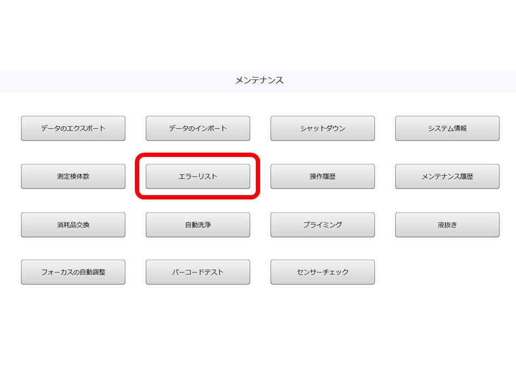Select データのインポート to import data
The image size is (516, 387).
click(x=198, y=128)
